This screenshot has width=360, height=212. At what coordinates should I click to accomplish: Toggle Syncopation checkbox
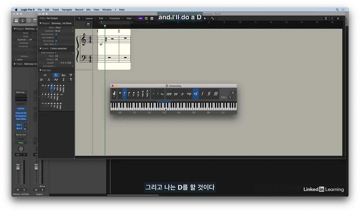[56, 38]
